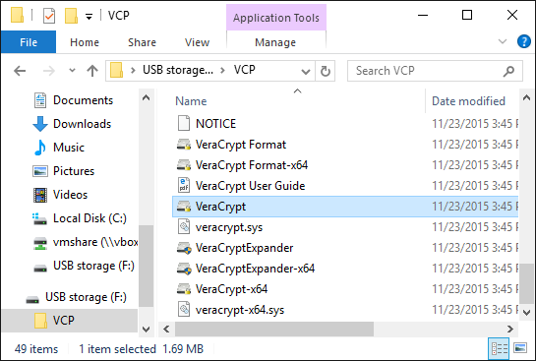
Task: Open Pictures in the navigation pane
Action: tap(74, 171)
